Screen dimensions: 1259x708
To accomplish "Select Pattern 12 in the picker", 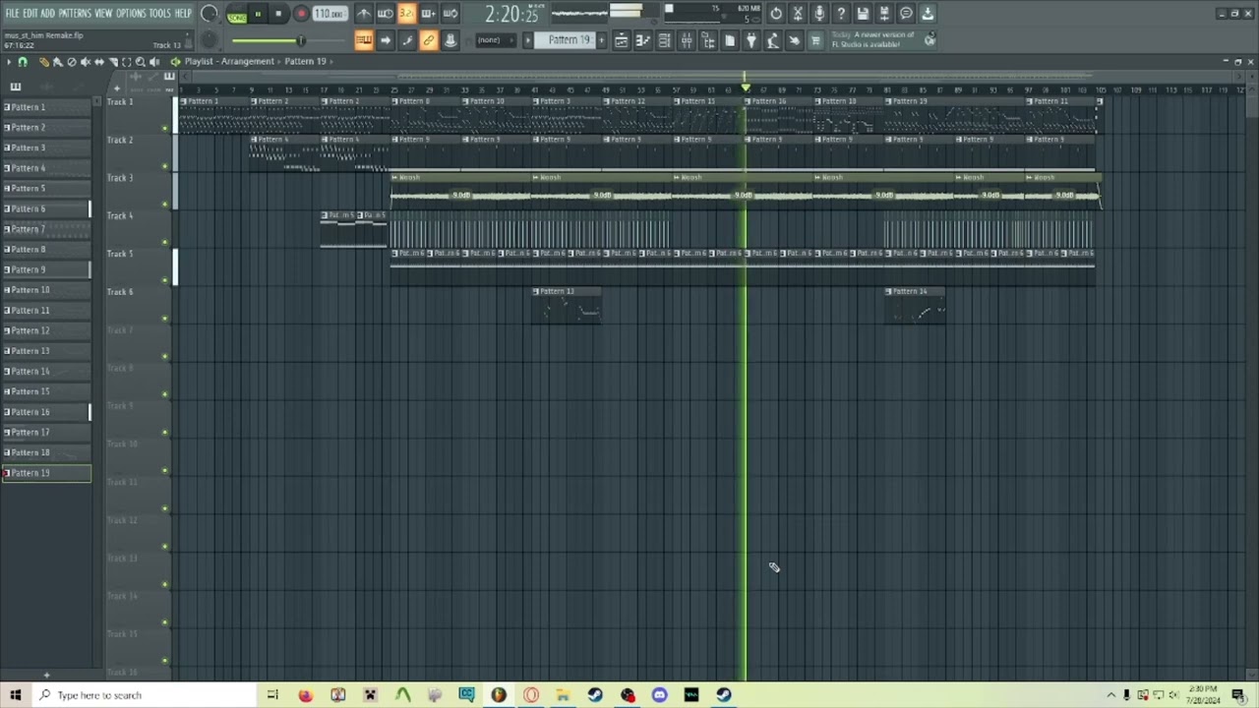I will [x=46, y=330].
